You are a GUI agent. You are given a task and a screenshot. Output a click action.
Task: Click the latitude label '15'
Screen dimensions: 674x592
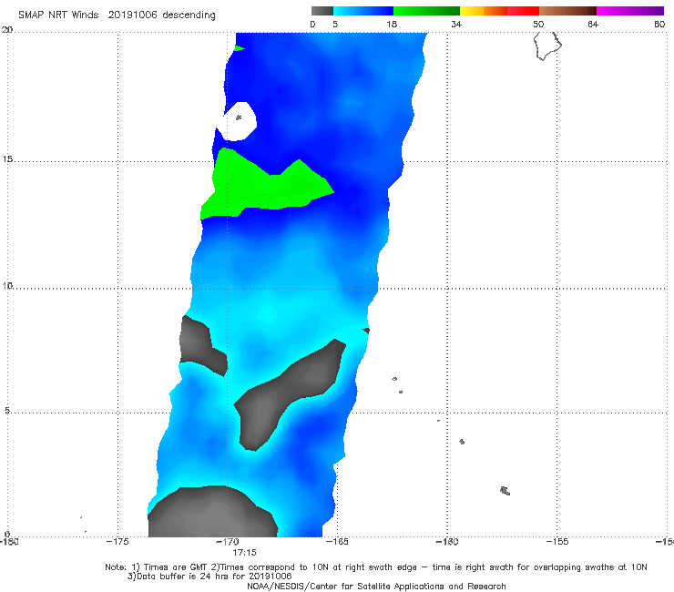7,159
